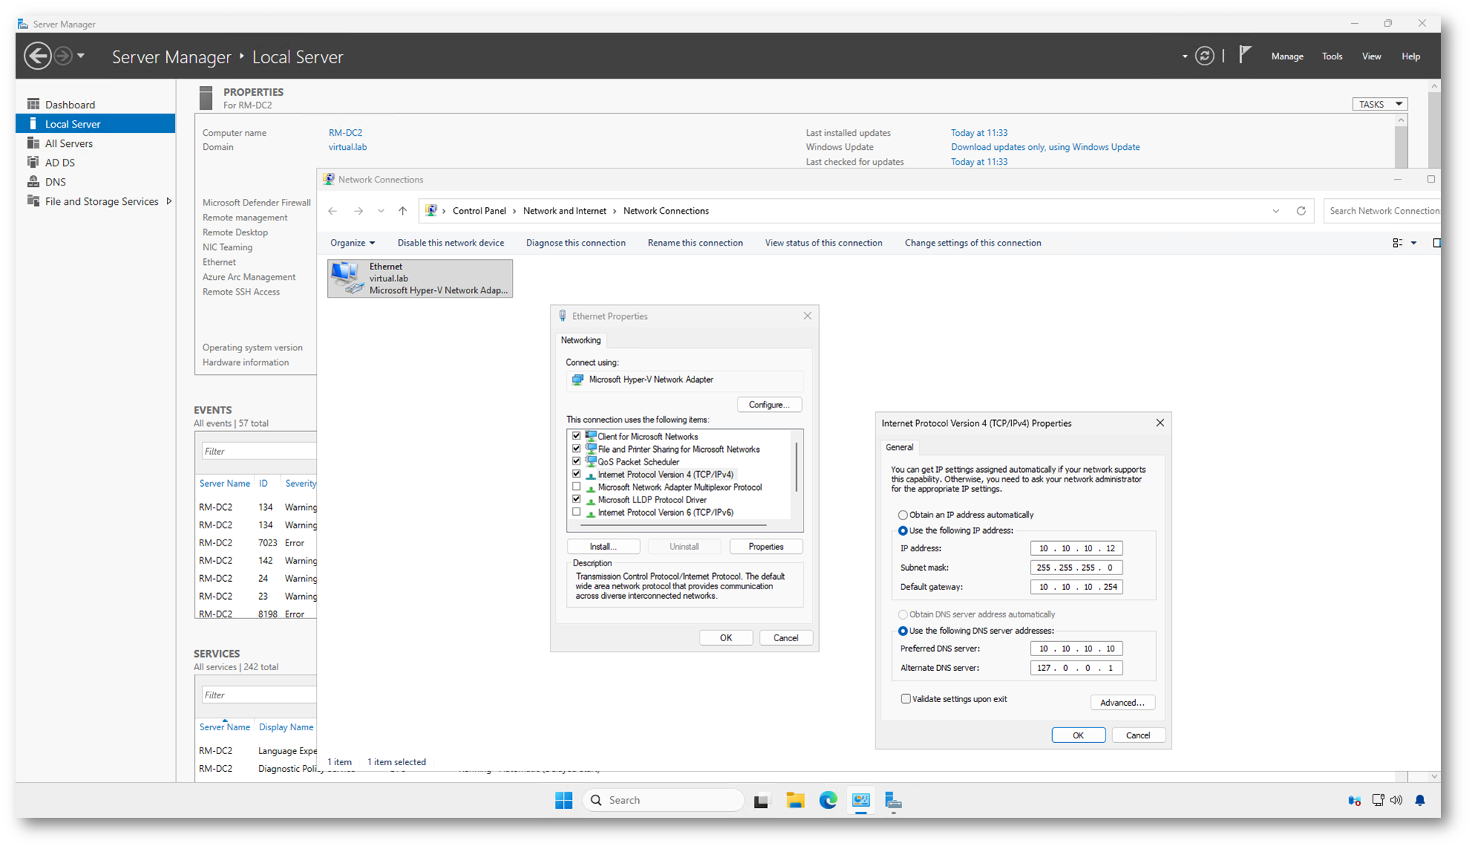Click the Install... button
The width and height of the screenshot is (1472, 849).
pyautogui.click(x=603, y=546)
